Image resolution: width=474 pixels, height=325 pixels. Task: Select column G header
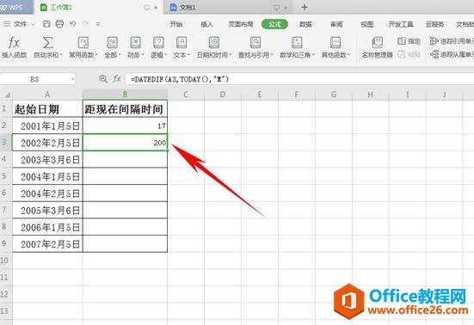334,95
